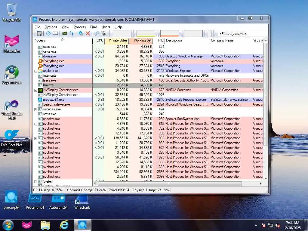The width and height of the screenshot is (308, 231).
Task: Click the vertical scrollbar down arrow
Action: pos(266,178)
